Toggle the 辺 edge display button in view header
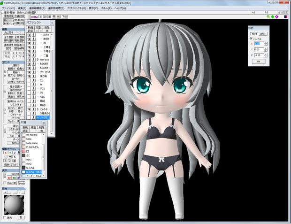Viewport: 291px width, 224px height. point(45,17)
